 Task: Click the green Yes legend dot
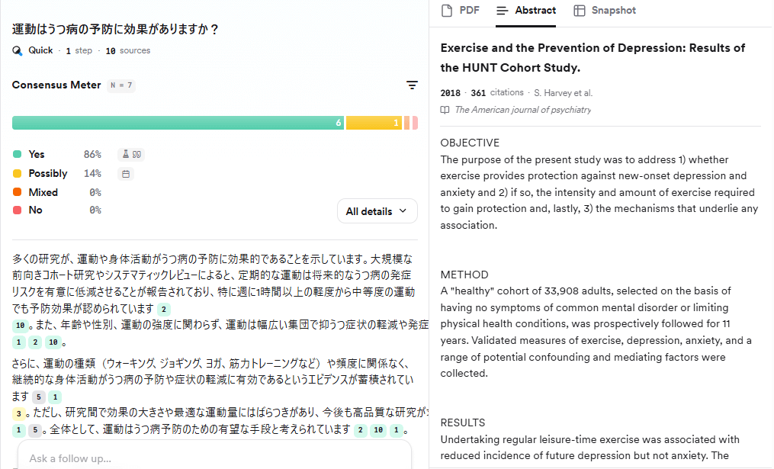[18, 155]
